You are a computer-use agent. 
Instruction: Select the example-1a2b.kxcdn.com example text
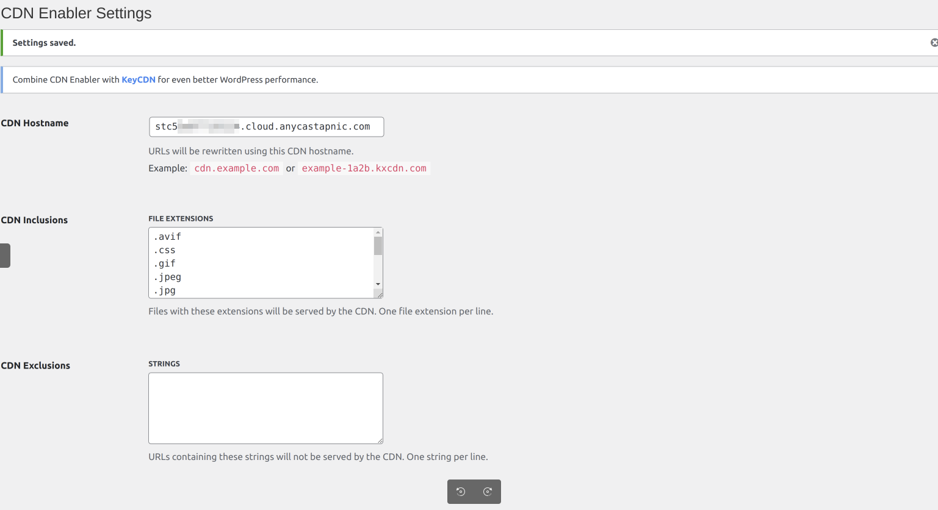pyautogui.click(x=364, y=168)
